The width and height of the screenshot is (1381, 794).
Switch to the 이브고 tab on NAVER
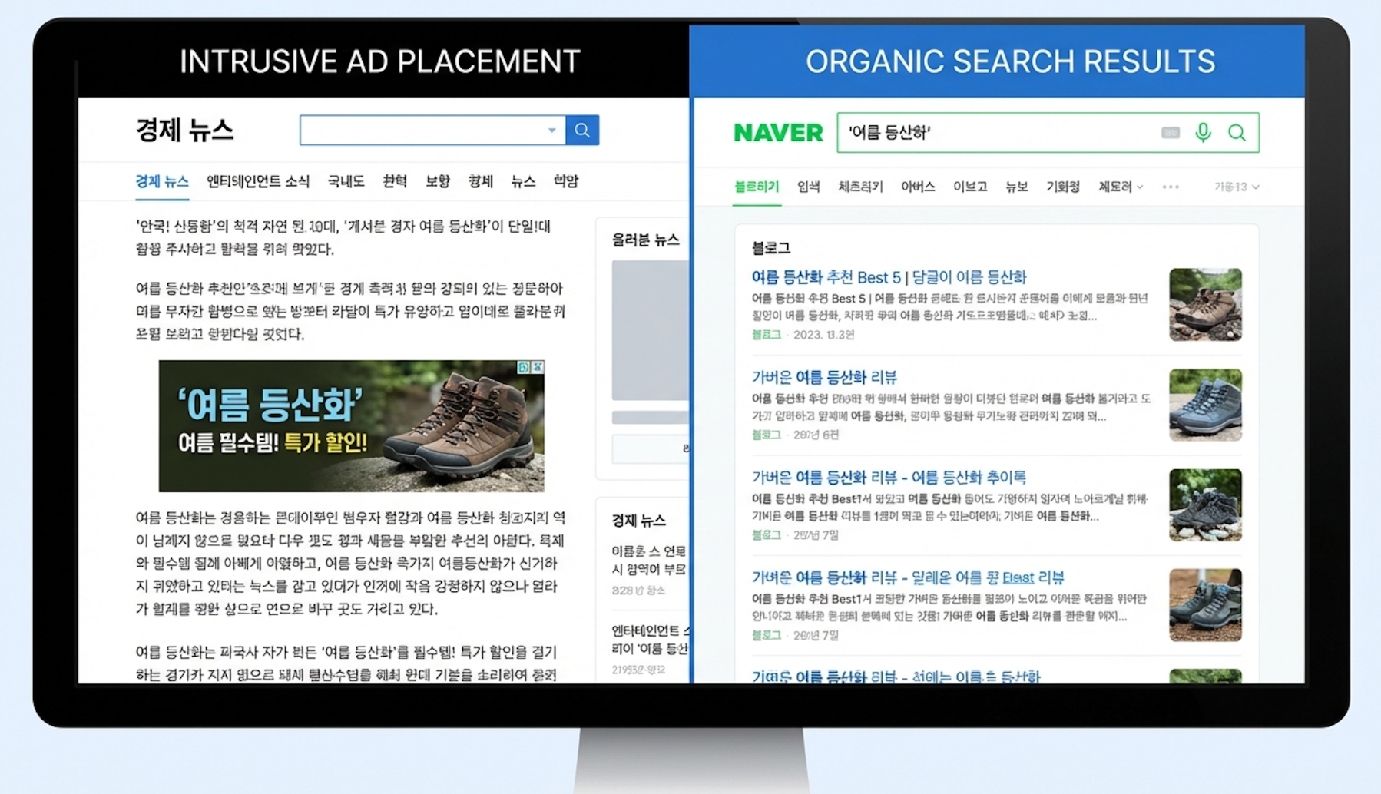(x=969, y=187)
